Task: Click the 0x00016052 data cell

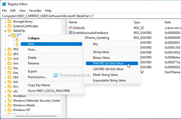Action: tap(172, 53)
